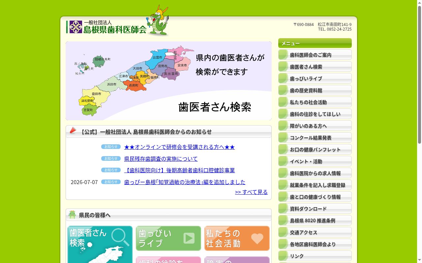This screenshot has width=422, height=263.
Task: Click the purple crest logo icon
Action: pyautogui.click(x=76, y=27)
